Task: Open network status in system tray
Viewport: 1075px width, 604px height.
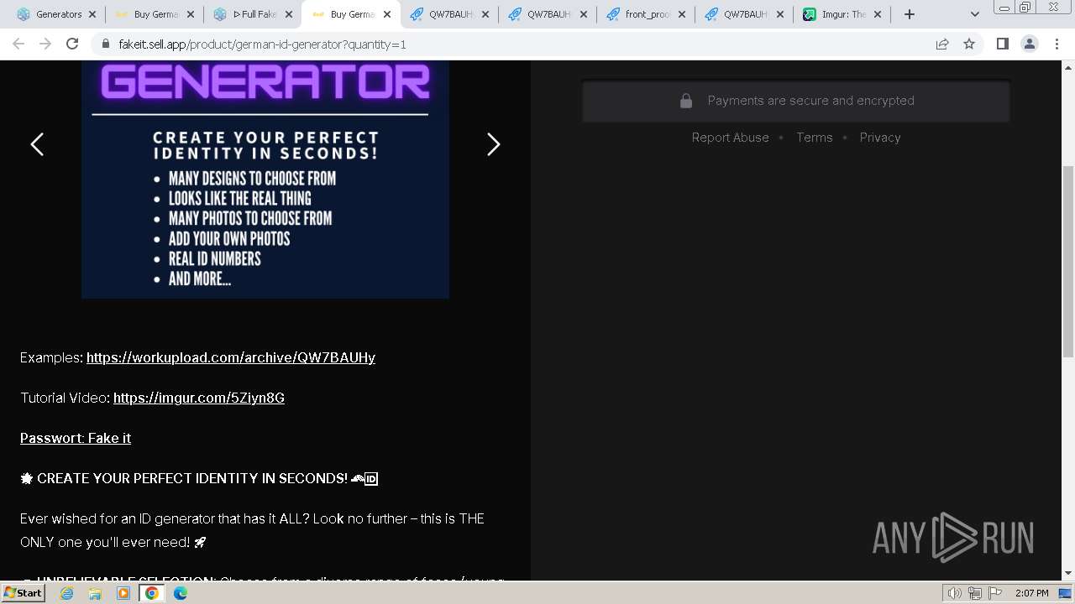Action: [x=975, y=593]
